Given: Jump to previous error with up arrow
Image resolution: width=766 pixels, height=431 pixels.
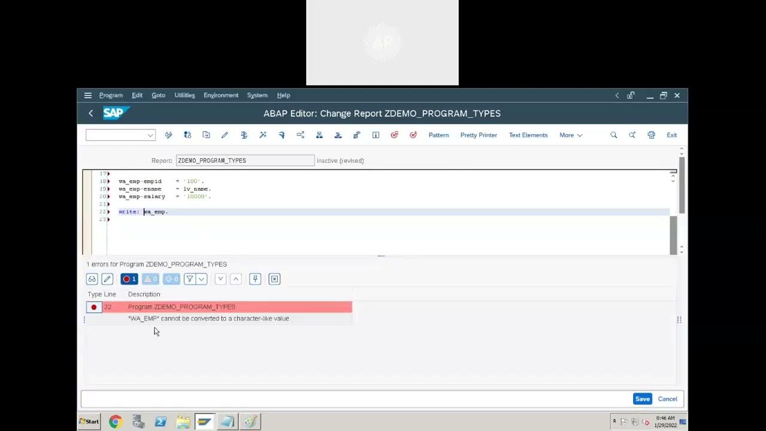Looking at the screenshot, I should pos(236,279).
